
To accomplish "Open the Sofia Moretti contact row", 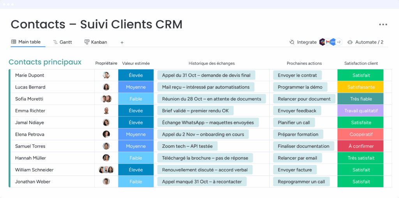I will [29, 99].
